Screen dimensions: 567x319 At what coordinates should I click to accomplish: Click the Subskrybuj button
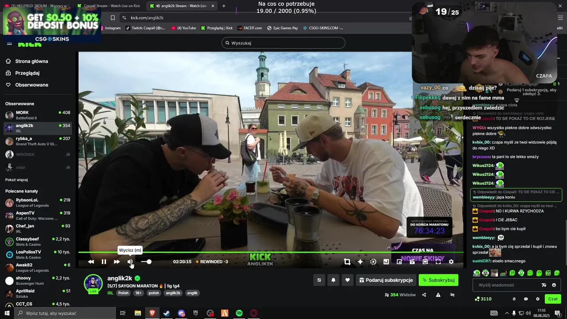(439, 280)
